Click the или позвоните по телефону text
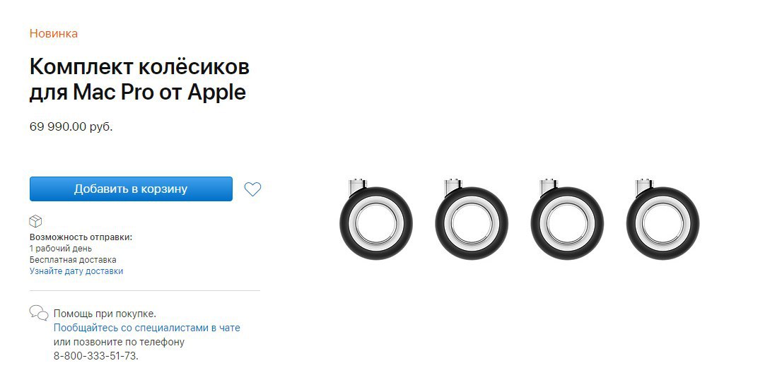This screenshot has height=380, width=782. [x=119, y=342]
